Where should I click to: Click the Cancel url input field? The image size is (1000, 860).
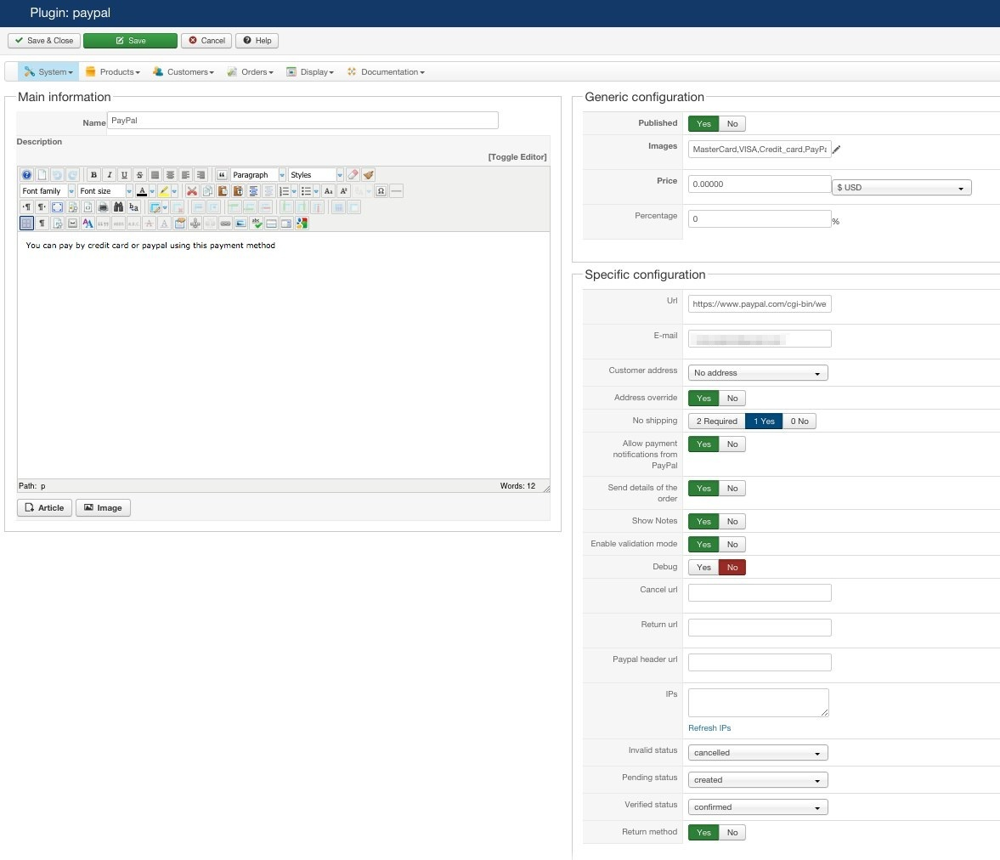point(760,592)
